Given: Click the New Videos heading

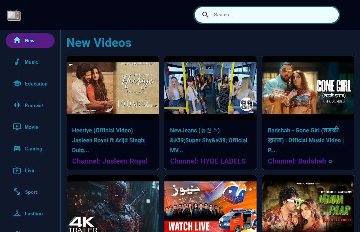Looking at the screenshot, I should click(x=99, y=43).
